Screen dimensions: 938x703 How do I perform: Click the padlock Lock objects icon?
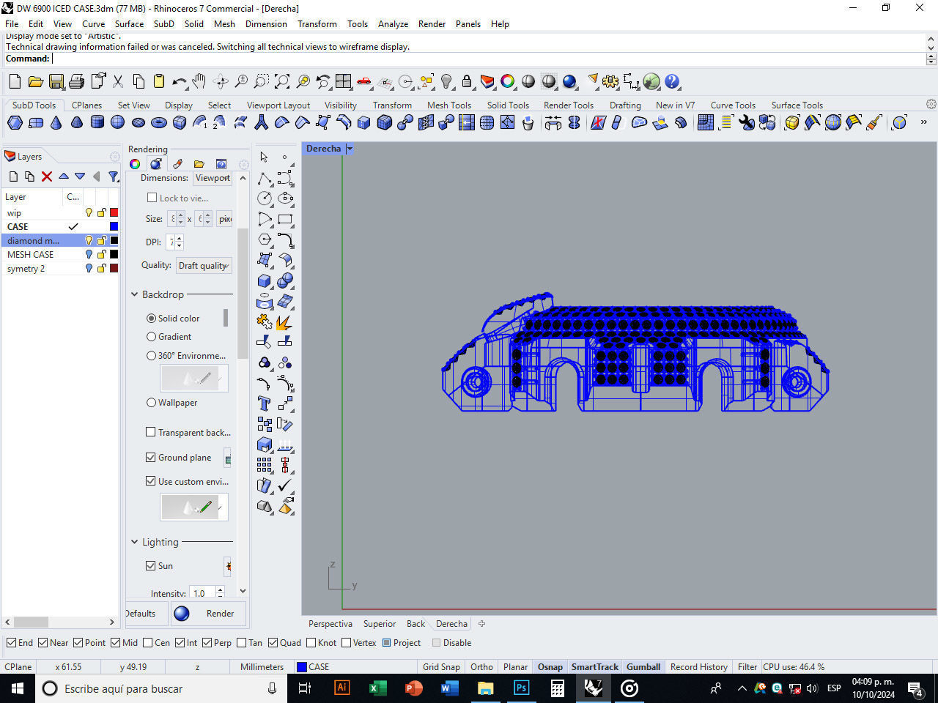point(467,81)
